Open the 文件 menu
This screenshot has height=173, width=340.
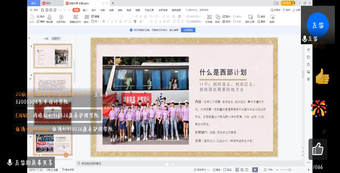[34, 10]
